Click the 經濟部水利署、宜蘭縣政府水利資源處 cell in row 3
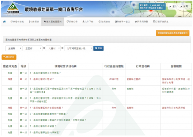Screen dimensions: 193x137 [176, 90]
